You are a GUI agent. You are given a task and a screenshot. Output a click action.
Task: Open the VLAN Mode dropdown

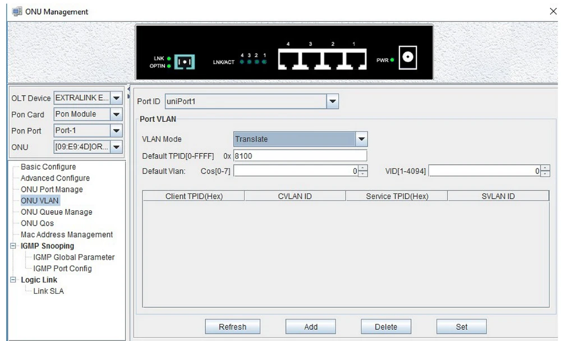click(x=362, y=139)
